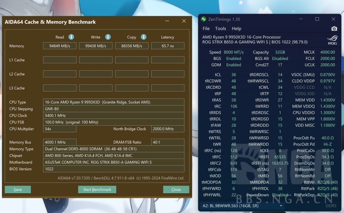Click the Memory Type field listing DDR5-8000 SDRAM

click(x=114, y=149)
